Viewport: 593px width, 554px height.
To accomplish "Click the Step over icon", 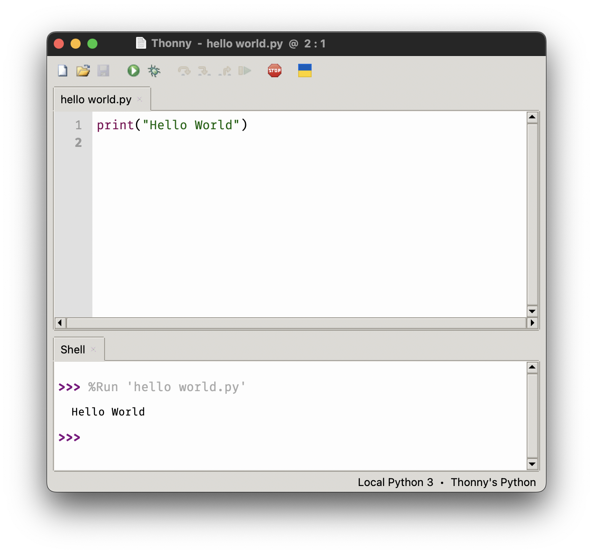I will (184, 71).
